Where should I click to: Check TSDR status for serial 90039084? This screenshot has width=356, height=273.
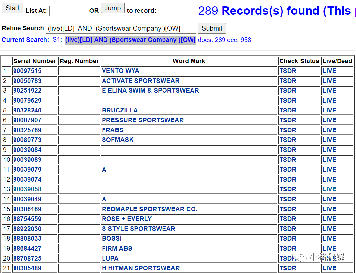pyautogui.click(x=288, y=150)
